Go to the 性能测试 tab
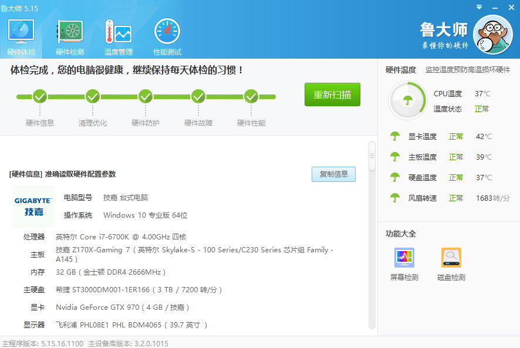 pos(167,38)
